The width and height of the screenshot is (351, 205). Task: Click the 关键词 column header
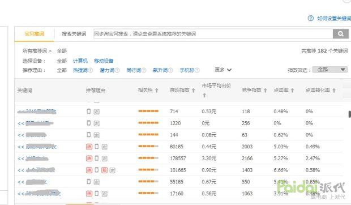pyautogui.click(x=24, y=91)
